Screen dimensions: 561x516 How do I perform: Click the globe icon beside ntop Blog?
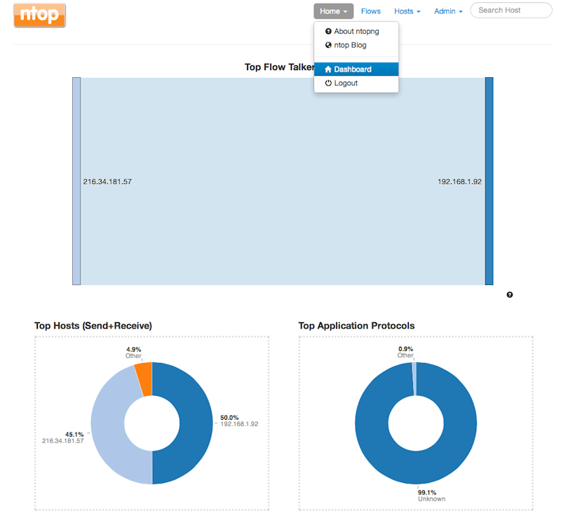point(327,45)
